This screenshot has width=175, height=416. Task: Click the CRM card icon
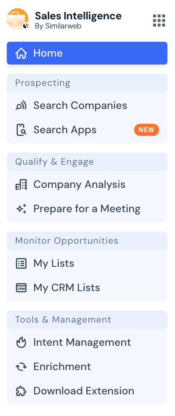(x=21, y=288)
